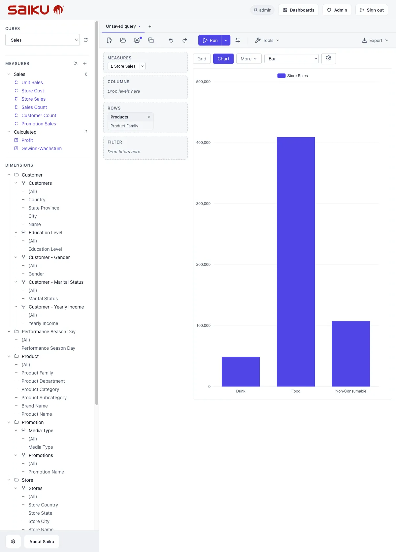Swap axes with the arrows icon
Viewport: 396px width, 552px height.
[x=238, y=40]
